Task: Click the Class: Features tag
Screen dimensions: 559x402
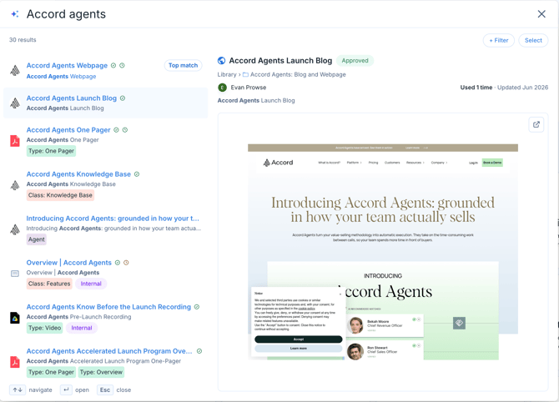Action: point(49,284)
